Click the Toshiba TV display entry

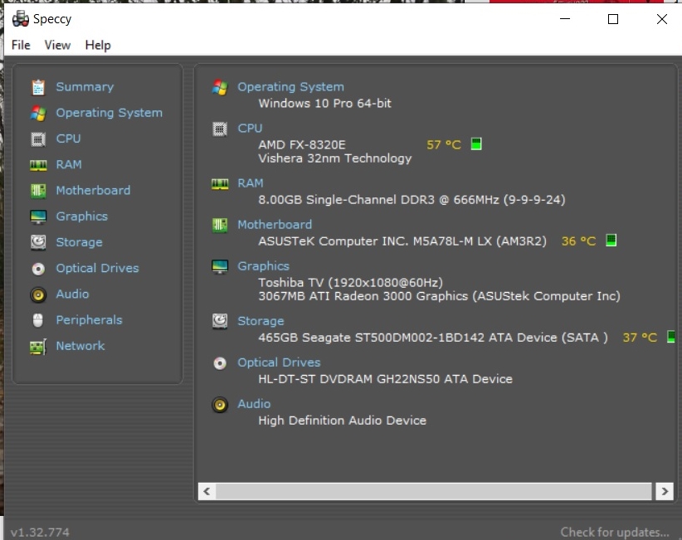[x=351, y=283]
